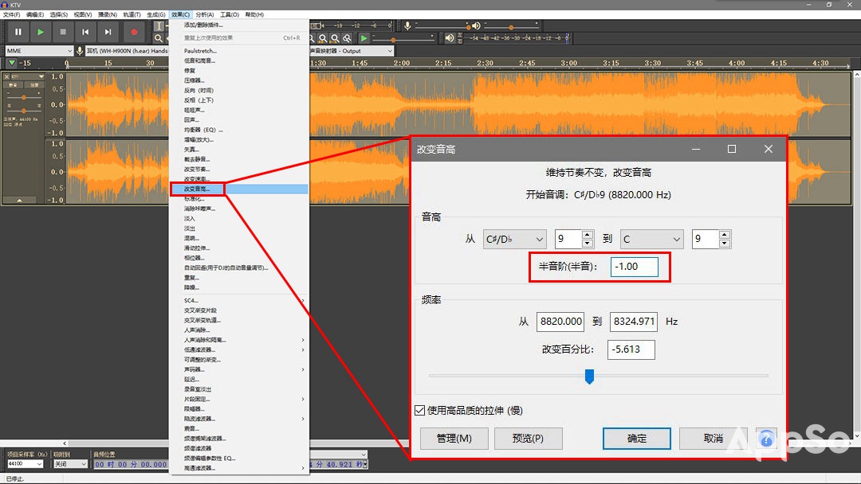Click the red Record button

(x=134, y=32)
